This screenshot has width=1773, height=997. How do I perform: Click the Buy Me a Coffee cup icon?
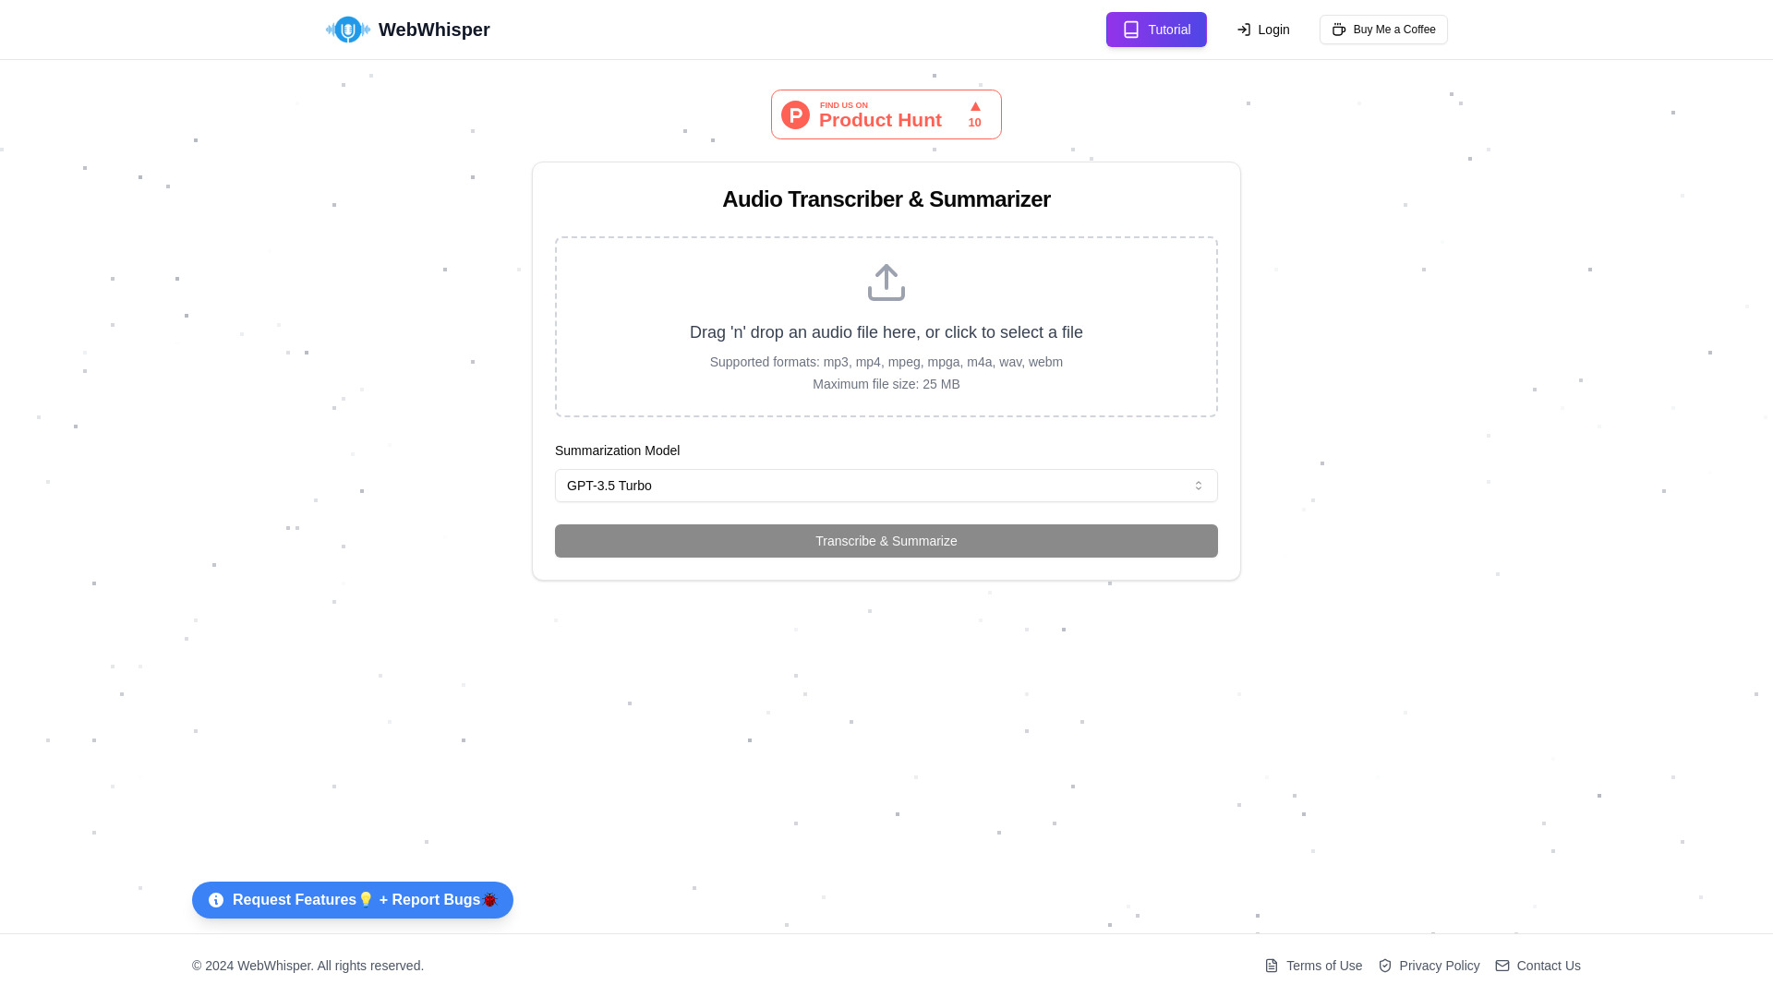pyautogui.click(x=1338, y=30)
